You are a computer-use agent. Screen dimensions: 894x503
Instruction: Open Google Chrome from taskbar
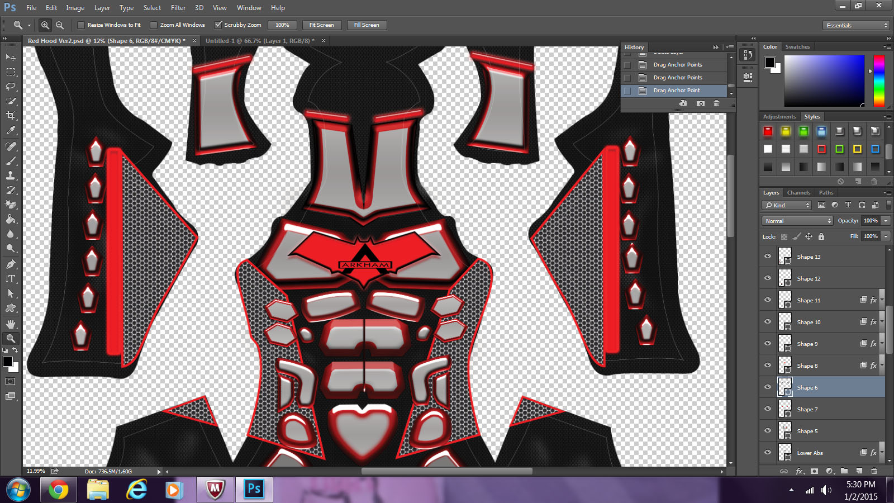59,490
